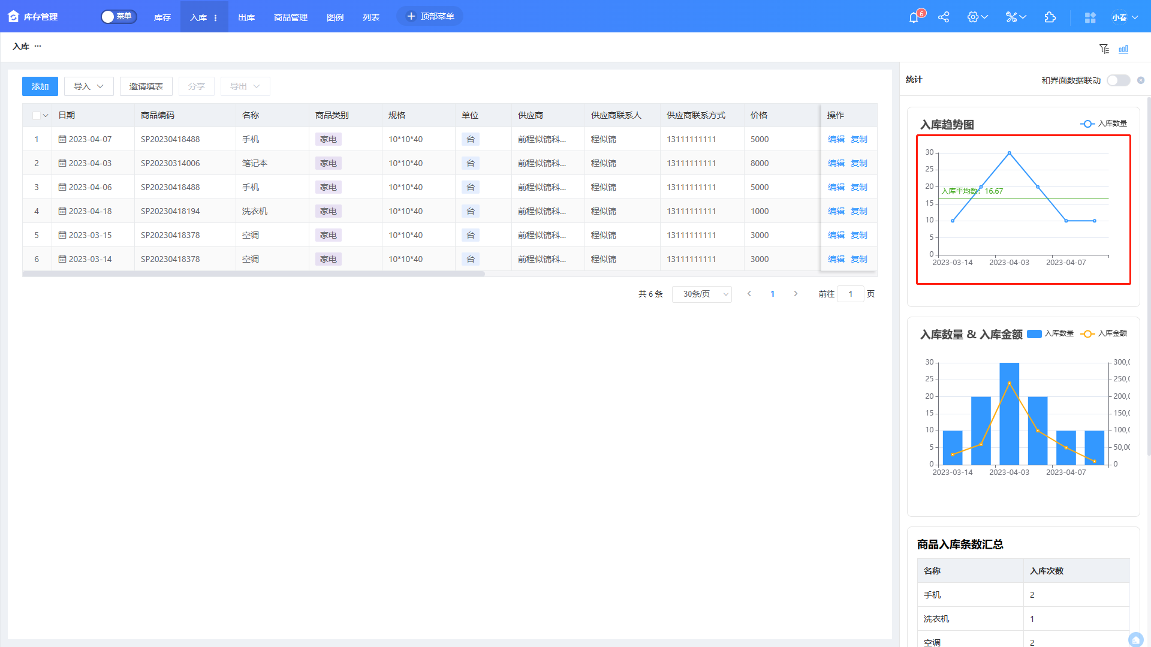Click the 洗衣机 row in summary table

coord(1023,619)
